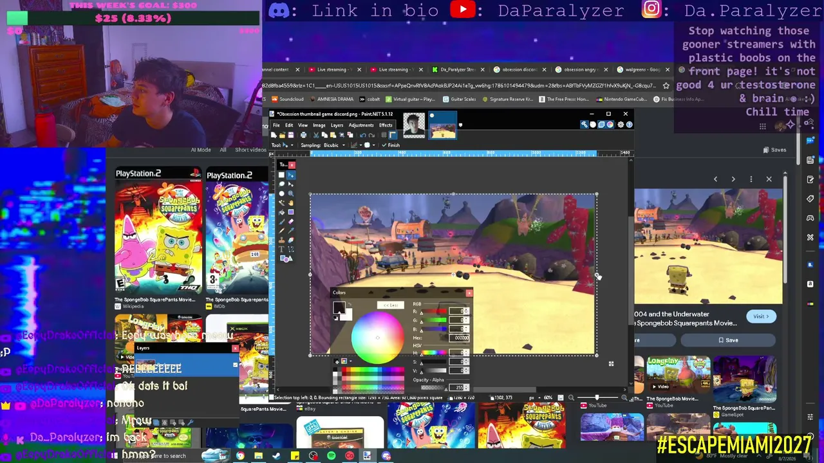Image resolution: width=824 pixels, height=463 pixels.
Task: Toggle the pixel grid display
Action: [x=384, y=135]
